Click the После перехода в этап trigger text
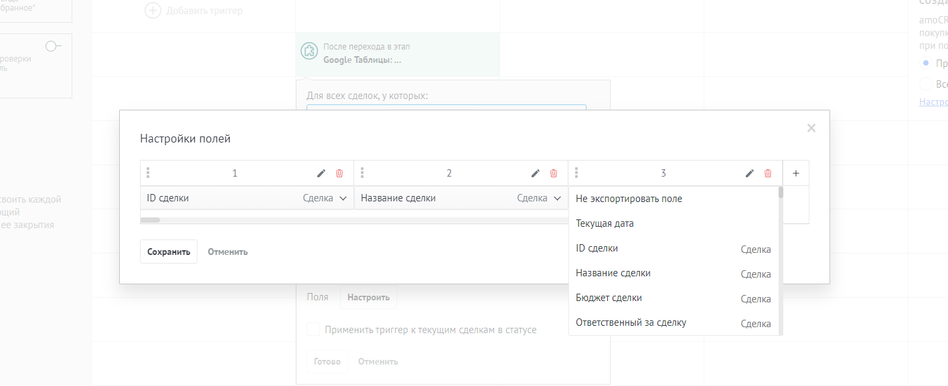The height and width of the screenshot is (386, 948). pos(366,47)
